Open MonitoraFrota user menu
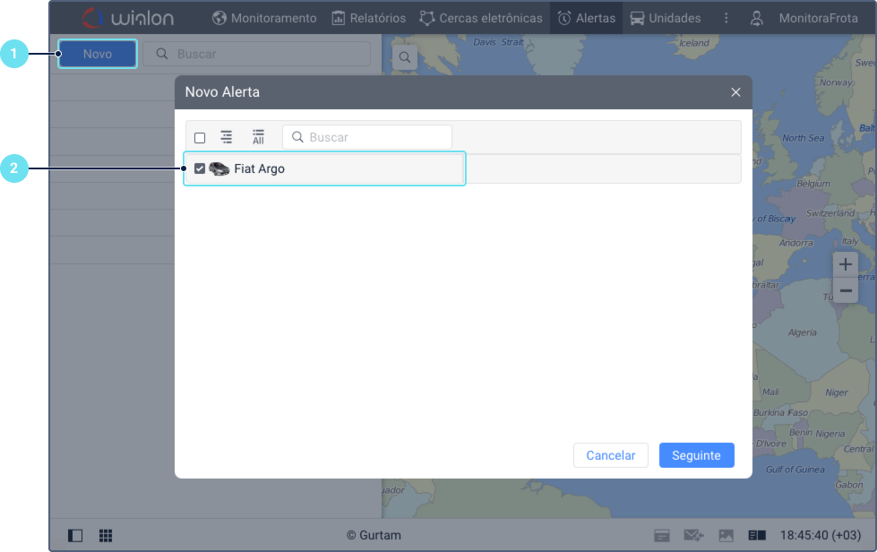This screenshot has height=552, width=877. click(818, 18)
